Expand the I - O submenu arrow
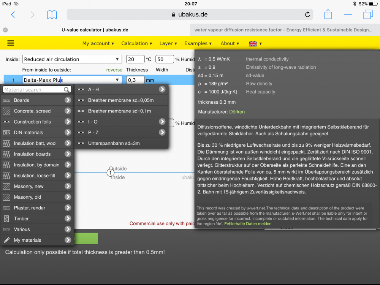This screenshot has height=285, width=380. click(162, 122)
